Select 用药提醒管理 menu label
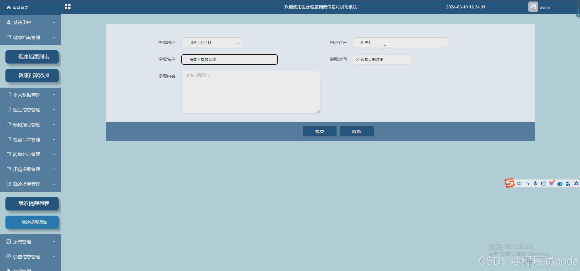The image size is (580, 271). [27, 169]
